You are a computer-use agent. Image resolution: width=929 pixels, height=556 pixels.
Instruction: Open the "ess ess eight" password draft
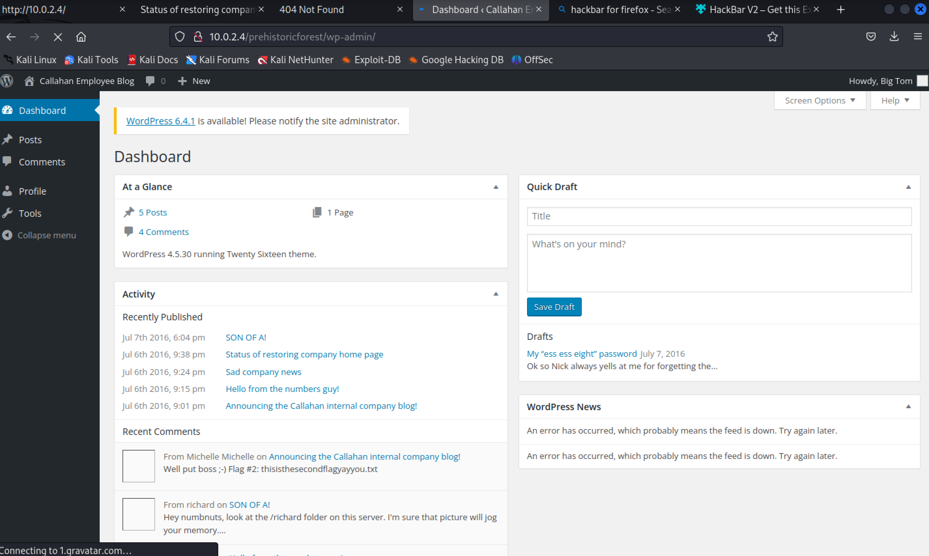pyautogui.click(x=581, y=354)
